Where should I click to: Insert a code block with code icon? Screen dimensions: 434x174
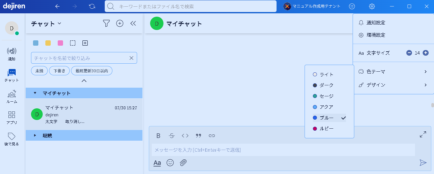tap(185, 136)
